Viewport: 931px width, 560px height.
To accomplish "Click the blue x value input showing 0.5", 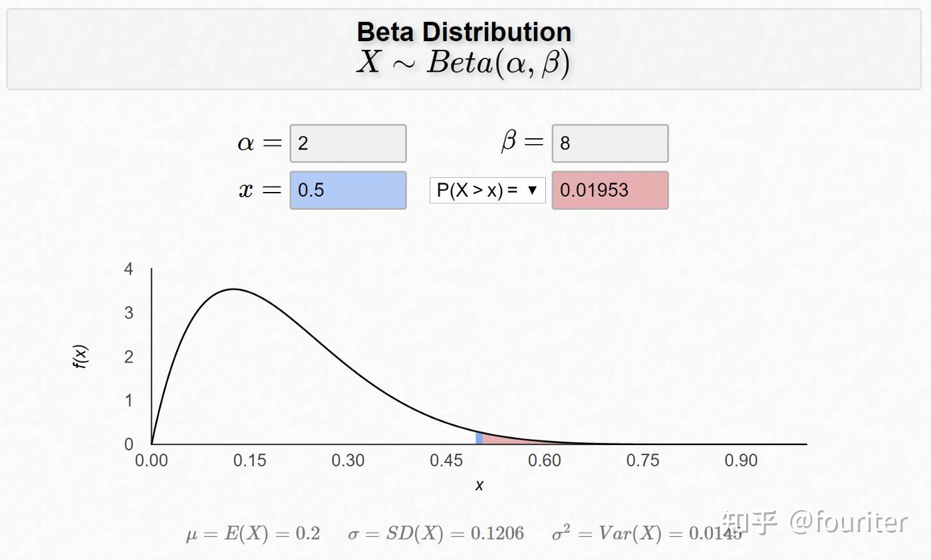I will 348,190.
